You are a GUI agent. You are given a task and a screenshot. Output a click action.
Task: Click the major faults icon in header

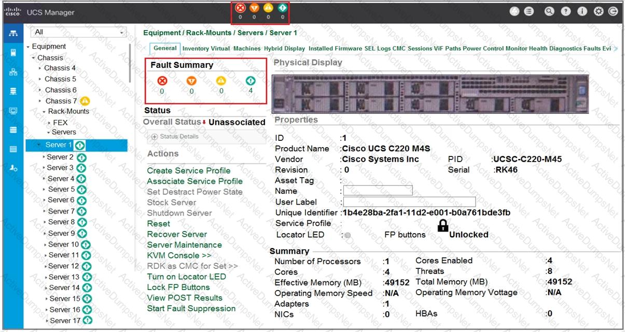tap(254, 8)
